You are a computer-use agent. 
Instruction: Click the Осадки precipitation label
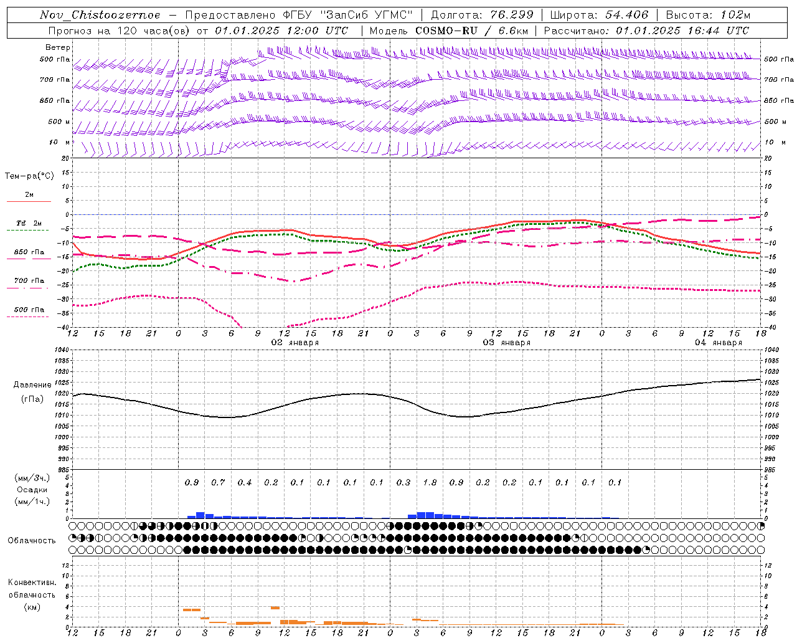coord(32,490)
